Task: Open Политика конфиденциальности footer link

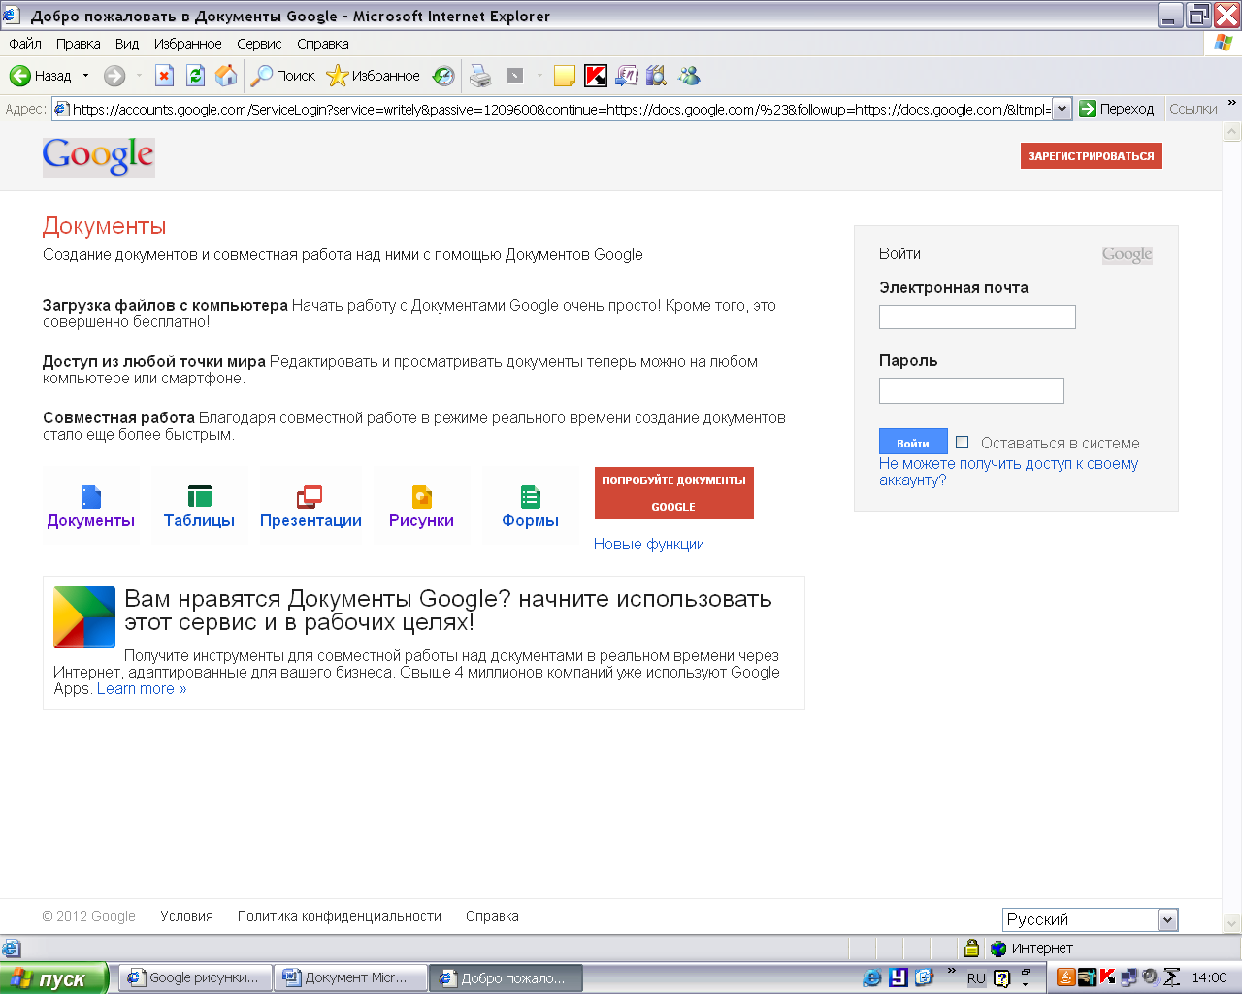Action: tap(340, 916)
